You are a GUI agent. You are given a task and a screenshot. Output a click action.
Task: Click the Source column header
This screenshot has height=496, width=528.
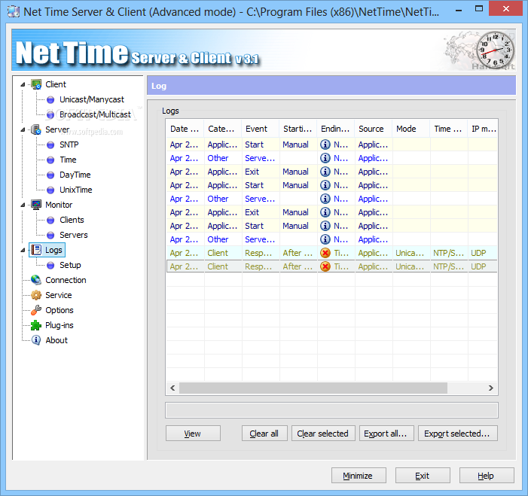[x=374, y=129]
